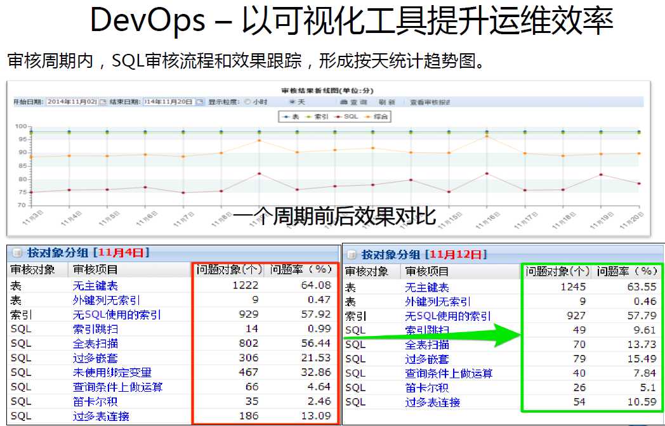Select the cell with value 1222
The height and width of the screenshot is (426, 665).
[246, 285]
